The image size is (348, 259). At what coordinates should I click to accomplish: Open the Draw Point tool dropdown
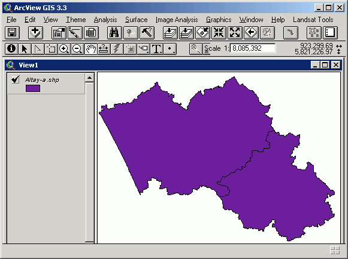[170, 49]
